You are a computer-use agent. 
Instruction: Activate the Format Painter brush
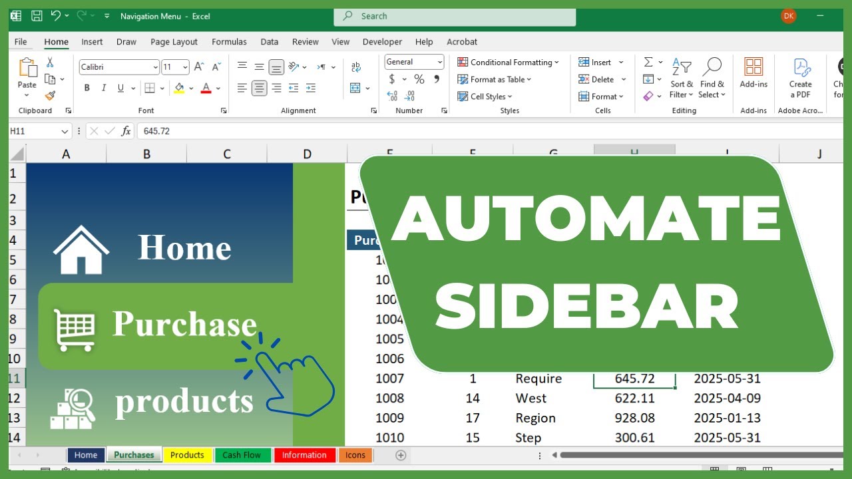click(x=50, y=96)
